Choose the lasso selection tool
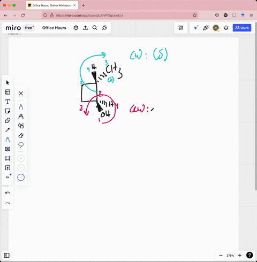Viewport: 257px width, 262px height. click(x=21, y=145)
